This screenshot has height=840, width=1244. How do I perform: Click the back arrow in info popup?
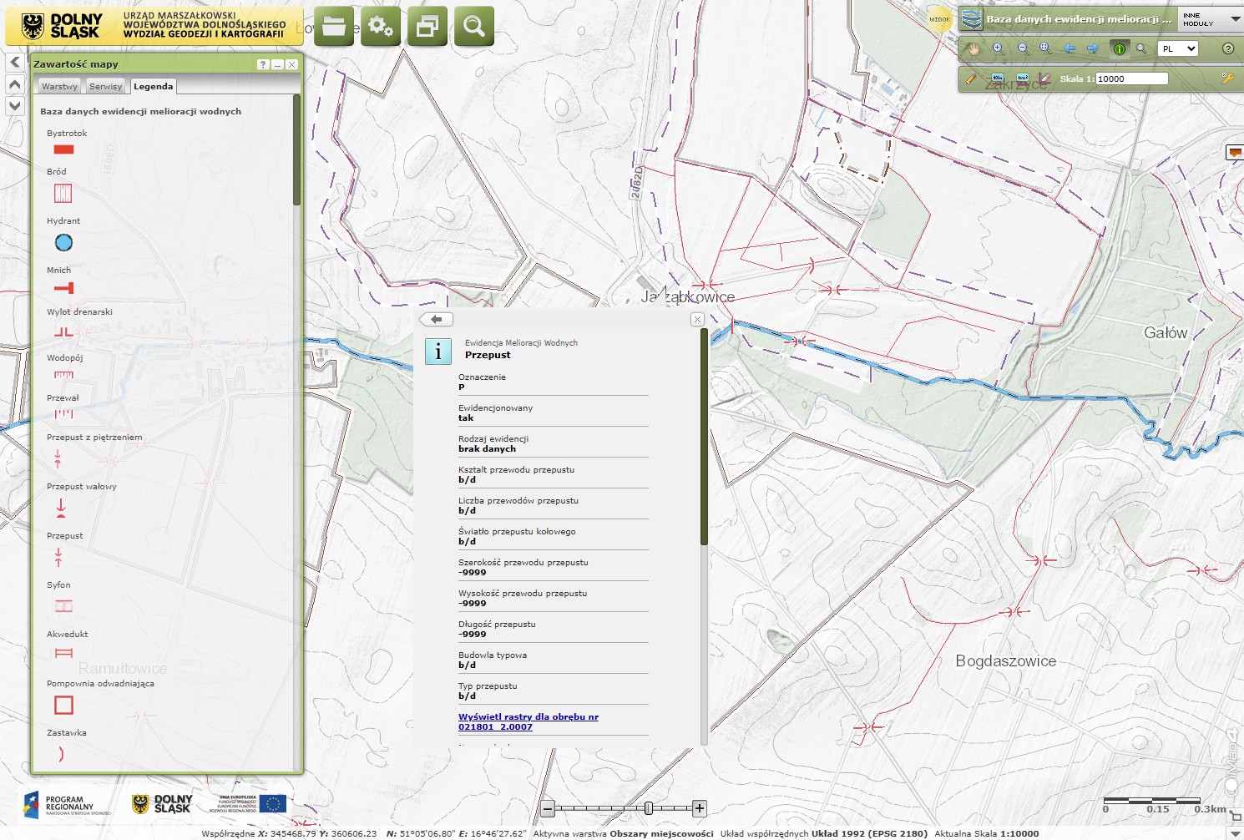point(436,319)
